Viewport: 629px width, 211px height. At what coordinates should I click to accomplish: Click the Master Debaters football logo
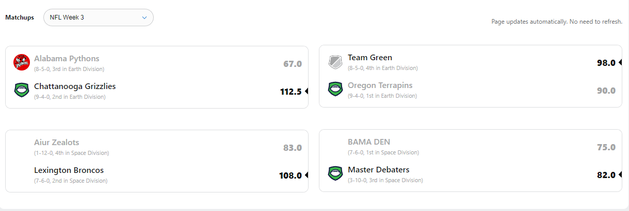pos(335,173)
